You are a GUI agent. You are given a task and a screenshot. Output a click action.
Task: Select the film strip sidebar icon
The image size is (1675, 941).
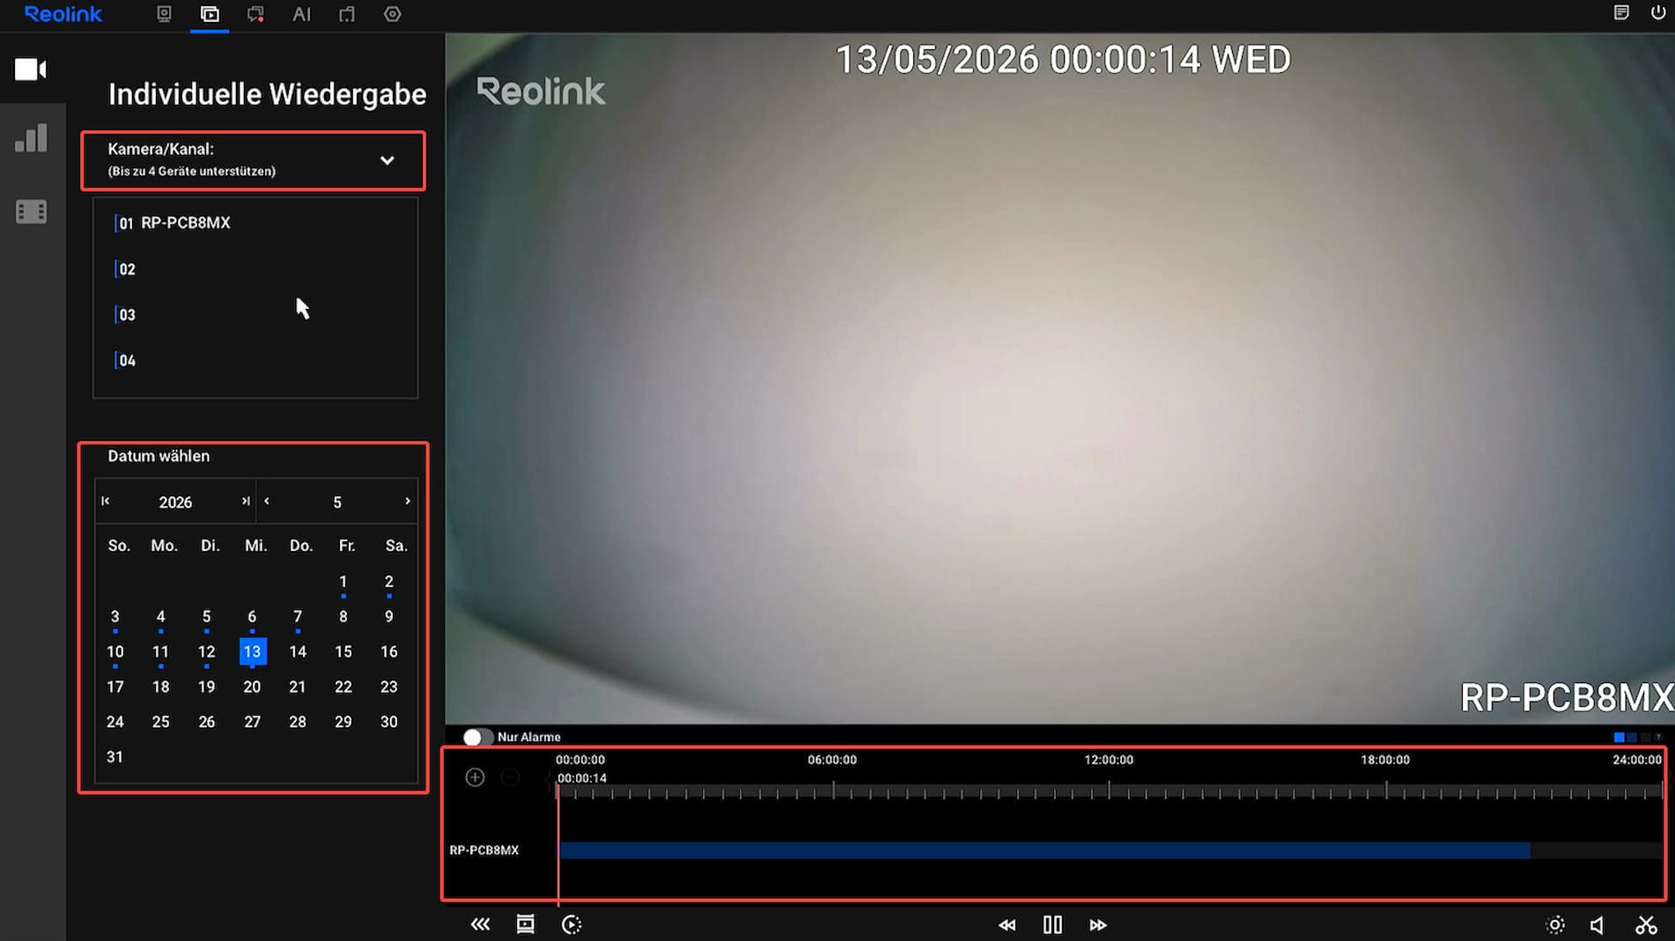[31, 211]
